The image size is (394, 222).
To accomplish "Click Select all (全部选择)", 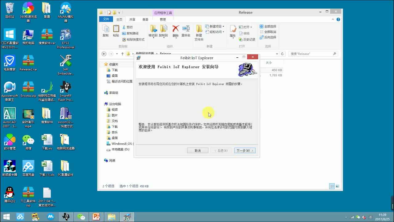I will pos(268,27).
